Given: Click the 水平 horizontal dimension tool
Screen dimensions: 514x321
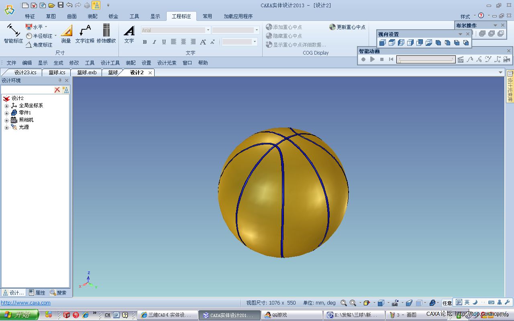Looking at the screenshot, I should [34, 27].
